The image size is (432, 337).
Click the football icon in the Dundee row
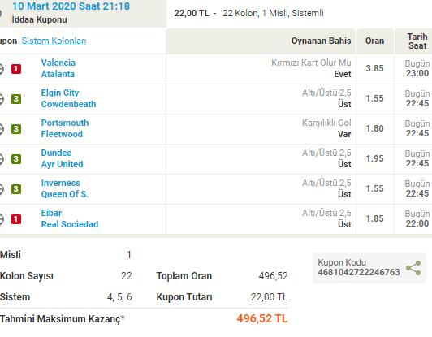pyautogui.click(x=1, y=159)
